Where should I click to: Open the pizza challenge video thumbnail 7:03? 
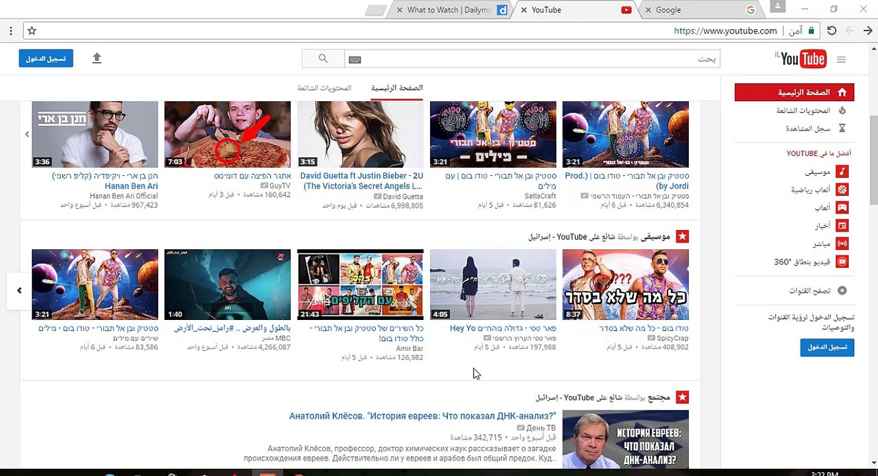click(228, 134)
